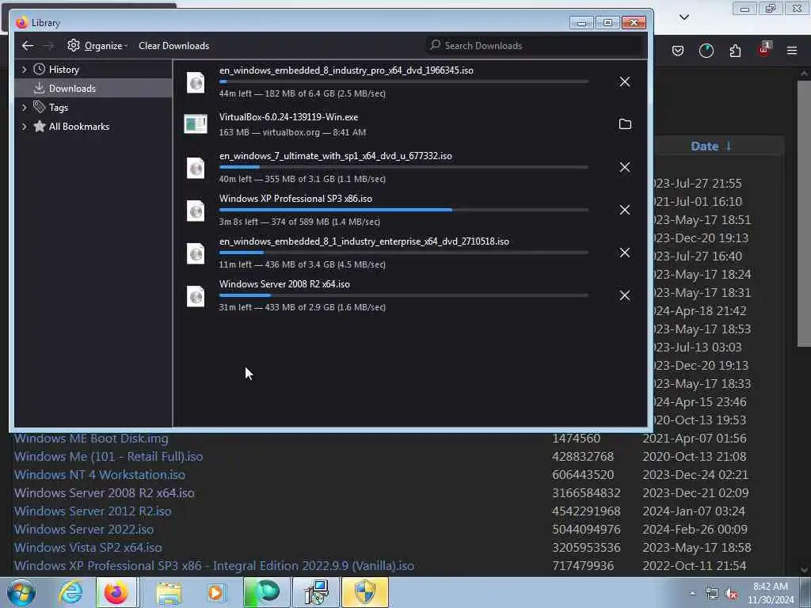
Task: Cancel the embedded_8_1_industry_enterprise download
Action: 625,253
